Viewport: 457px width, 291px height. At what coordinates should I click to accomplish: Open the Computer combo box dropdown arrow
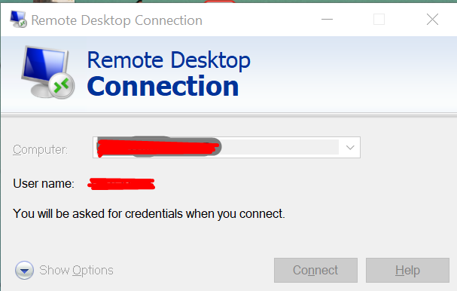[350, 148]
